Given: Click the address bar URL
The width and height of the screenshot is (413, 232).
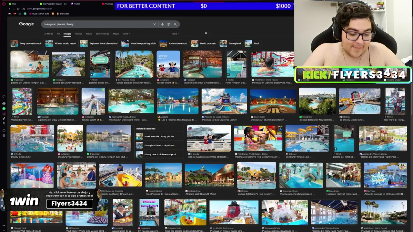Looking at the screenshot, I should click(39, 9).
